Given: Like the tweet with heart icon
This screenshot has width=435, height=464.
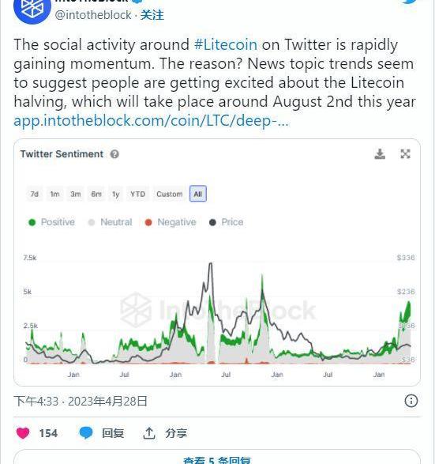Looking at the screenshot, I should (x=23, y=433).
